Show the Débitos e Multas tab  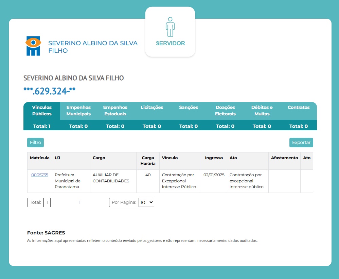262,111
